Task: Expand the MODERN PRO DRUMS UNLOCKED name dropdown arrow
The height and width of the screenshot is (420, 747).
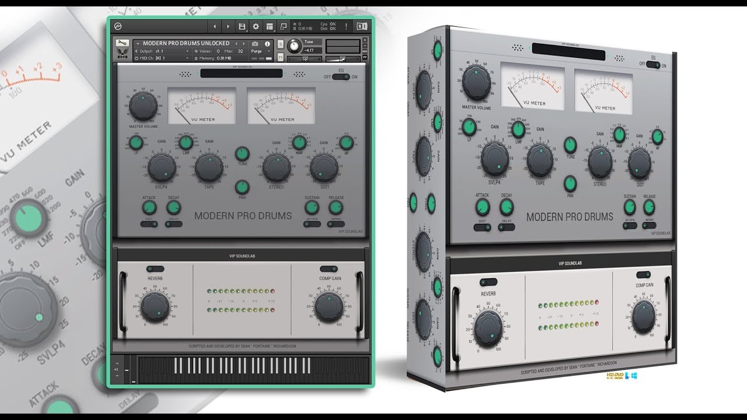Action: pos(138,44)
